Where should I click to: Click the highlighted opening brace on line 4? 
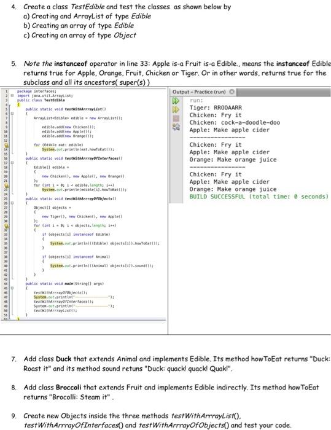pos(18,105)
